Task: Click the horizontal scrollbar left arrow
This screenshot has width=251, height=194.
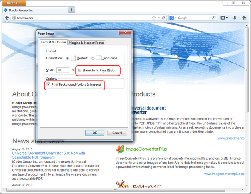Action: [4, 190]
